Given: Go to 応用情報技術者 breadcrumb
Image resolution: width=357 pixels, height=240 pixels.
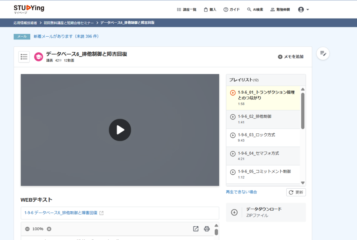Looking at the screenshot, I should [x=25, y=23].
